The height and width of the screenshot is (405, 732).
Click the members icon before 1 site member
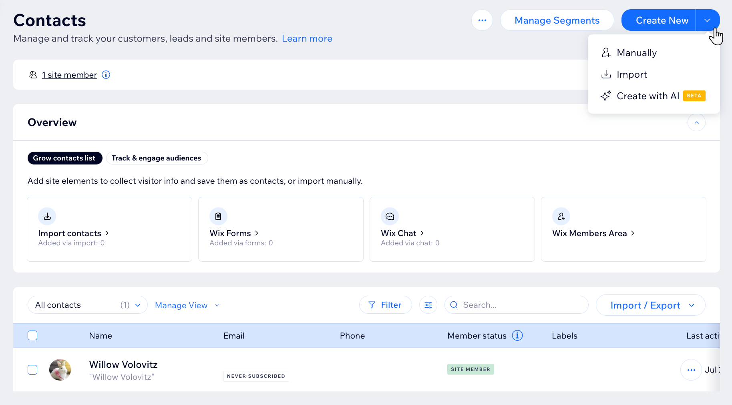[x=33, y=75]
